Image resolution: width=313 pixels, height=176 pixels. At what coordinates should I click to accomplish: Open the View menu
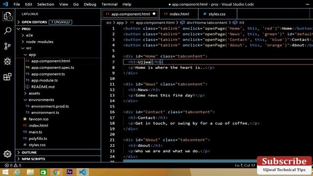tap(64, 4)
